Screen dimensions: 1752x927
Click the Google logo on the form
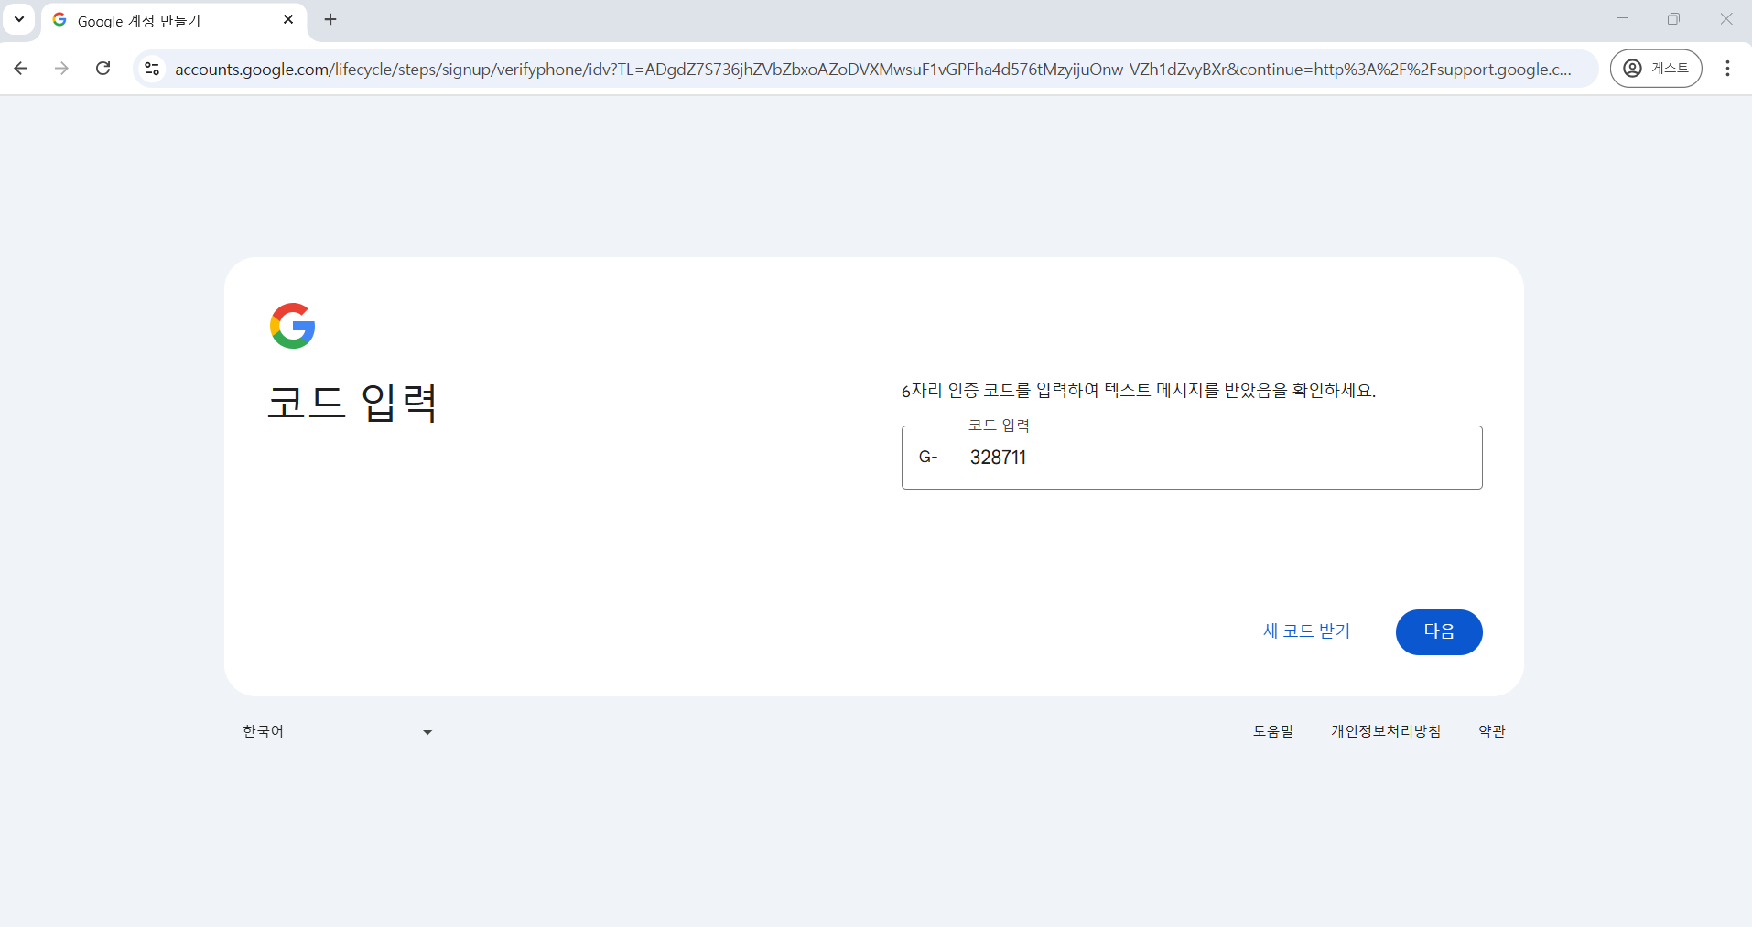(292, 325)
